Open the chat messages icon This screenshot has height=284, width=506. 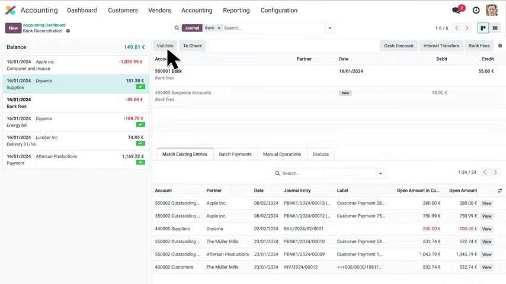tap(456, 10)
